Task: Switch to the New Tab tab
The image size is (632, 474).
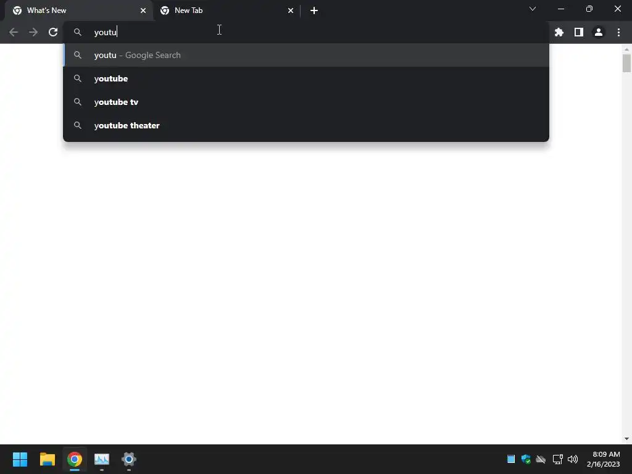Action: coord(227,10)
